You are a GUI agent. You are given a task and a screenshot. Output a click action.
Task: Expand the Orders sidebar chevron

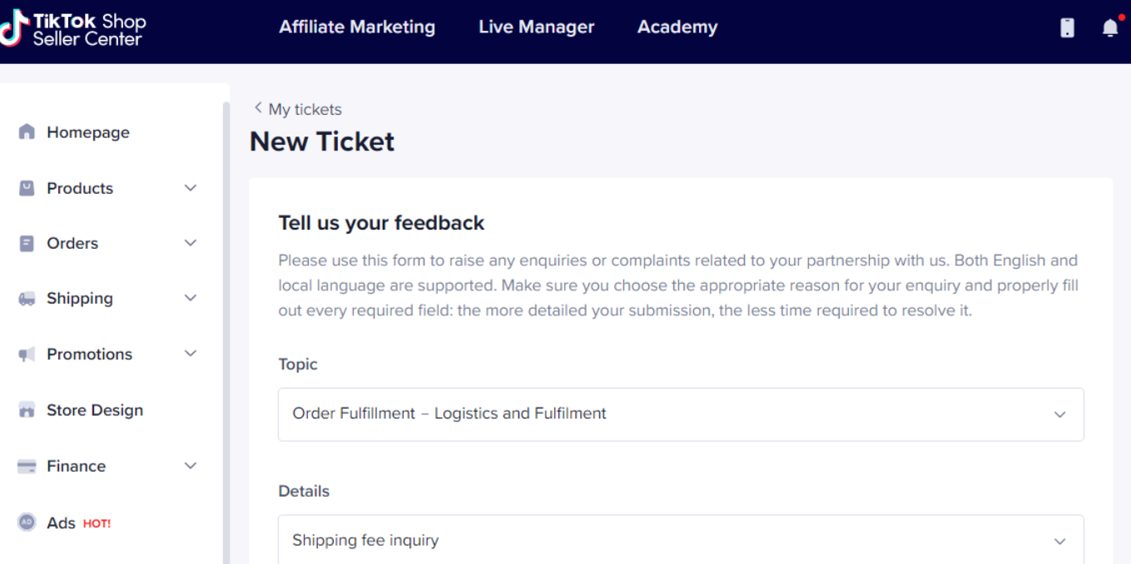point(191,243)
